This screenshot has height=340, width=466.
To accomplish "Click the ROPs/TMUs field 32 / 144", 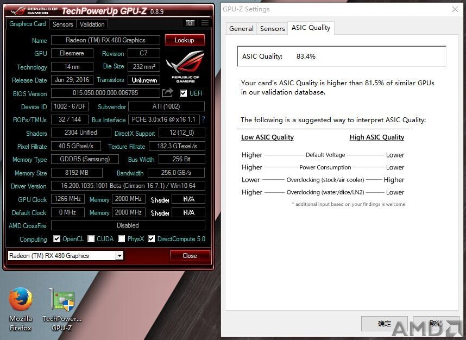I will point(70,119).
